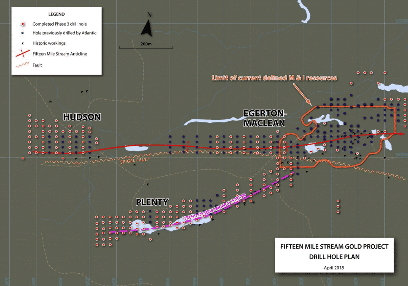Click the SEIGEL FAULT label
Image resolution: width=408 pixels, height=286 pixels.
coord(135,161)
